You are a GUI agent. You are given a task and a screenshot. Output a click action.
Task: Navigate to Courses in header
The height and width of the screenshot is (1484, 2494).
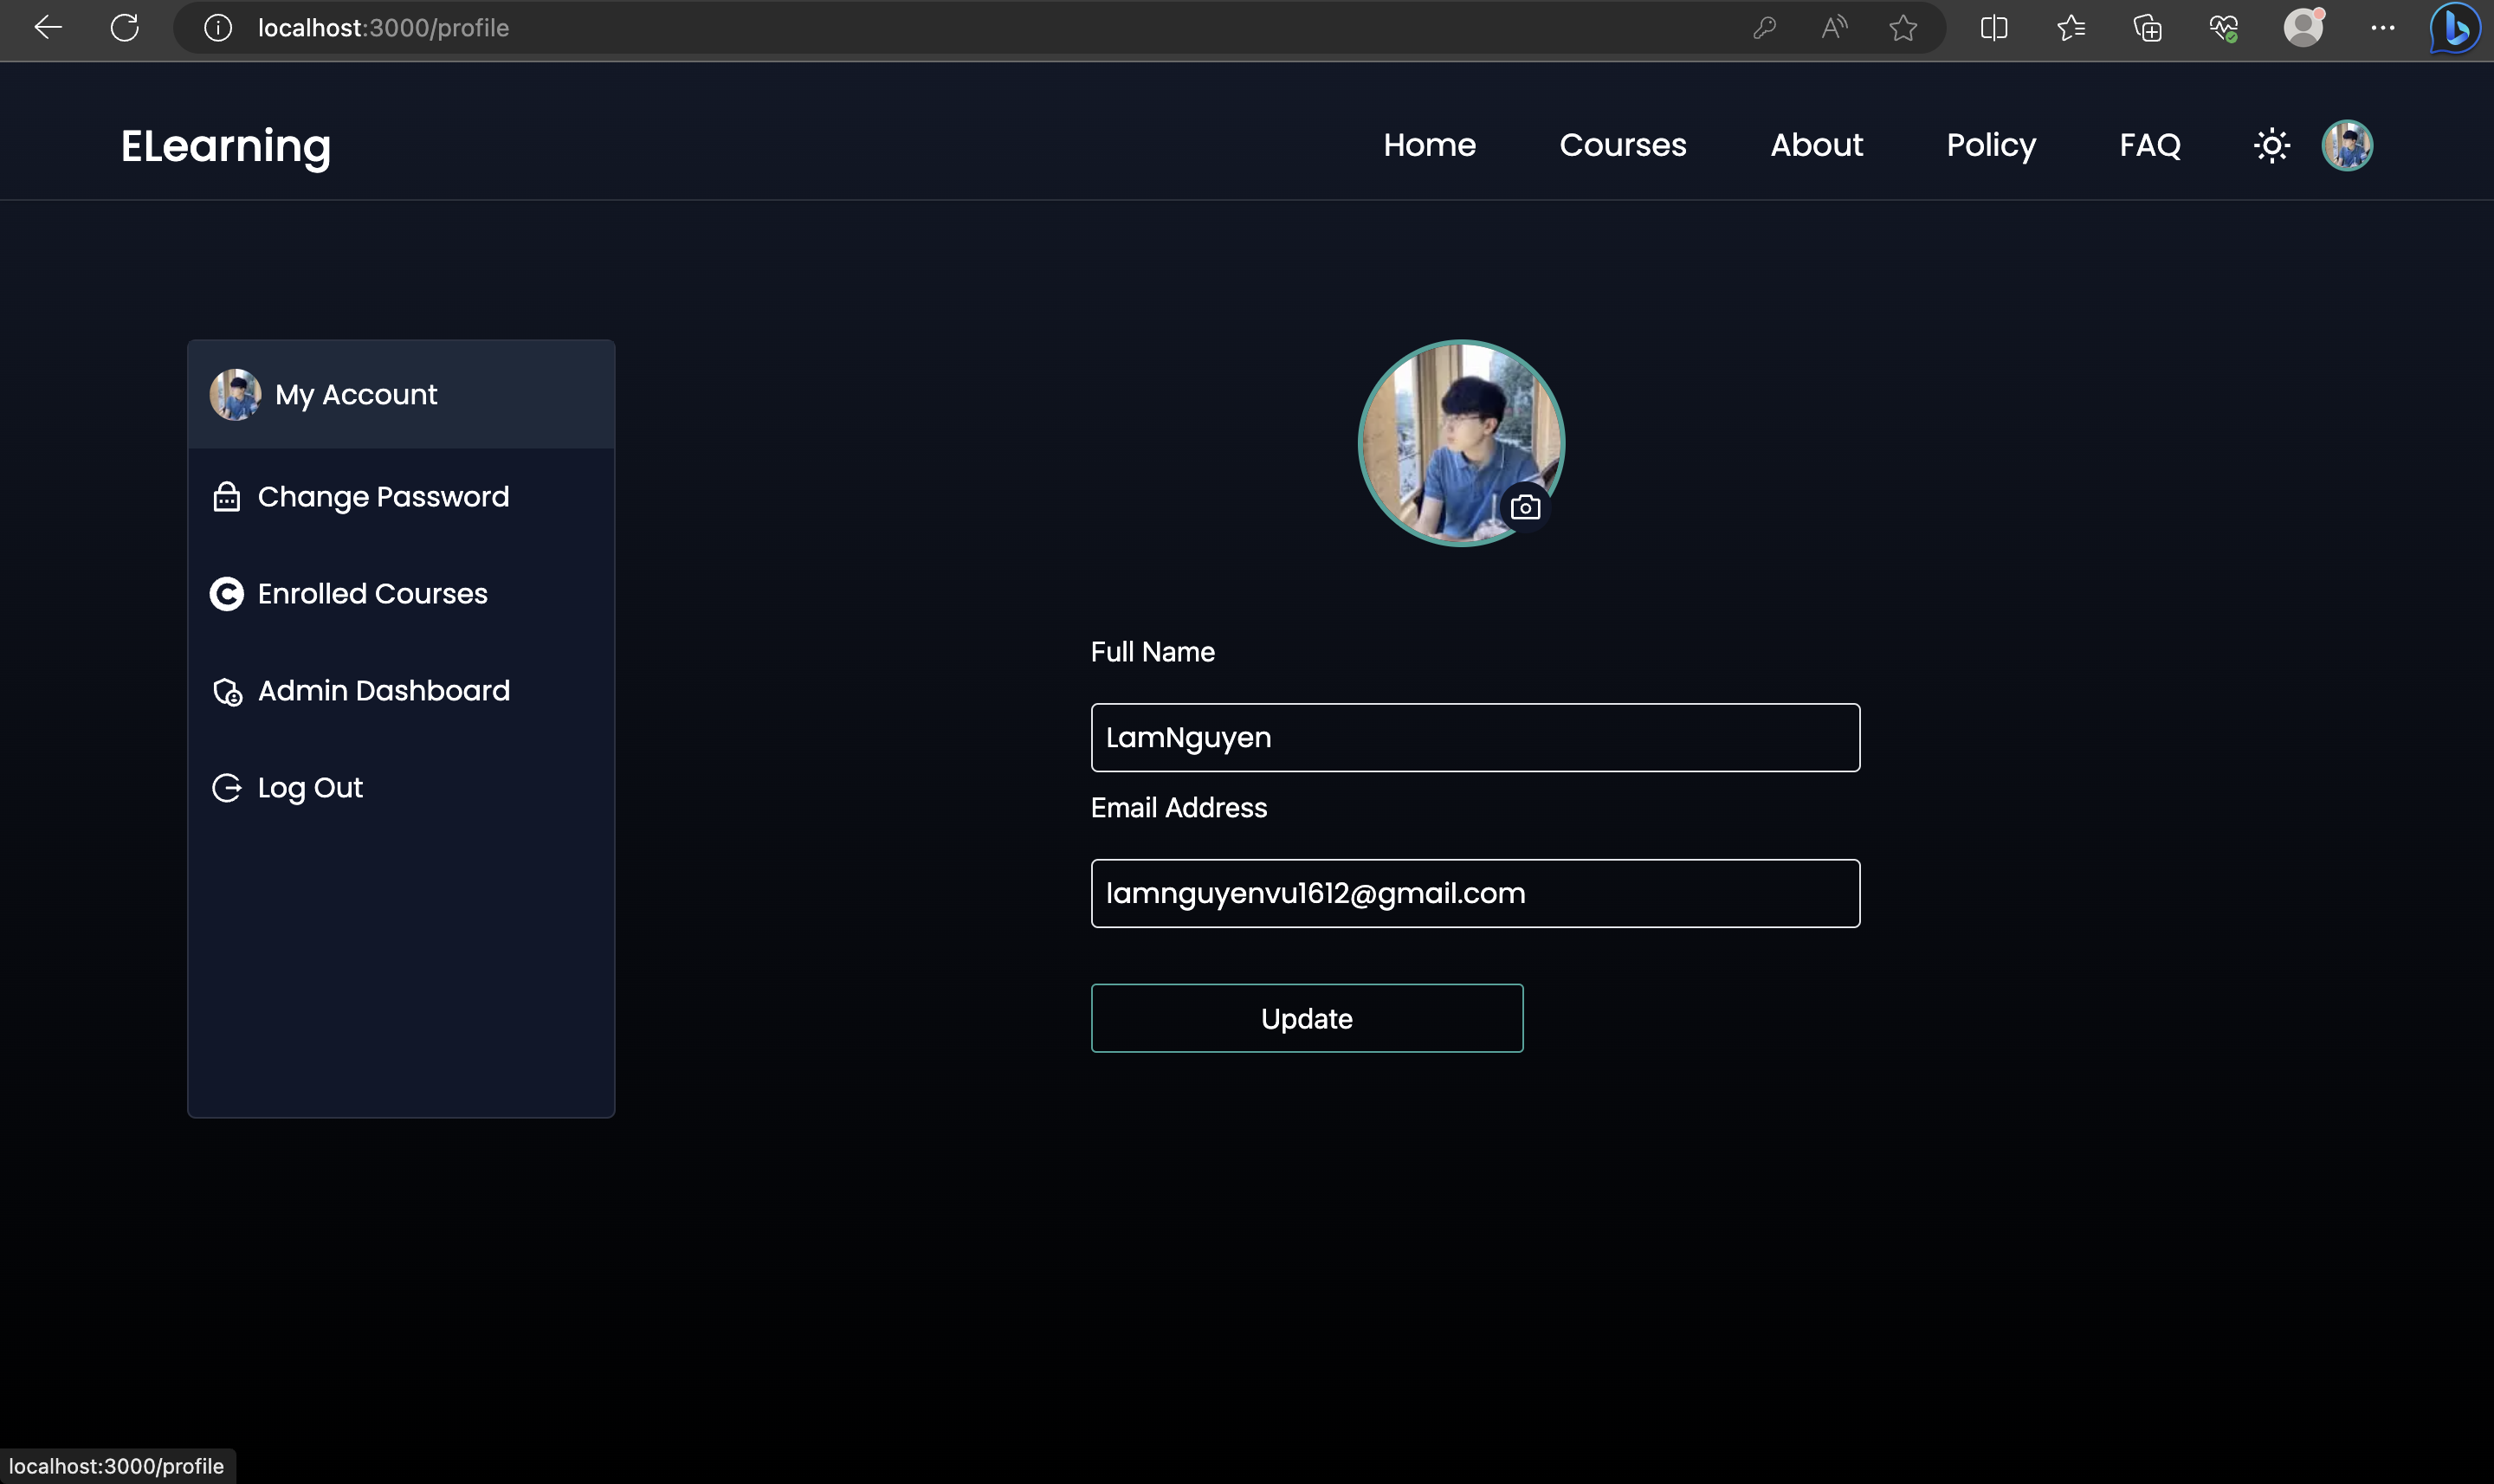click(x=1622, y=145)
